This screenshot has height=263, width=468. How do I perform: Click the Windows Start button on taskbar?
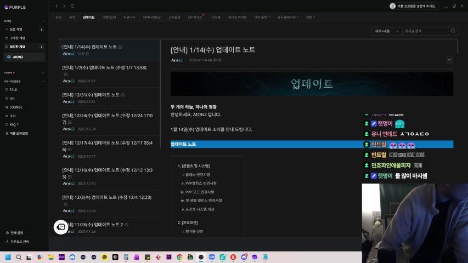(x=8, y=257)
